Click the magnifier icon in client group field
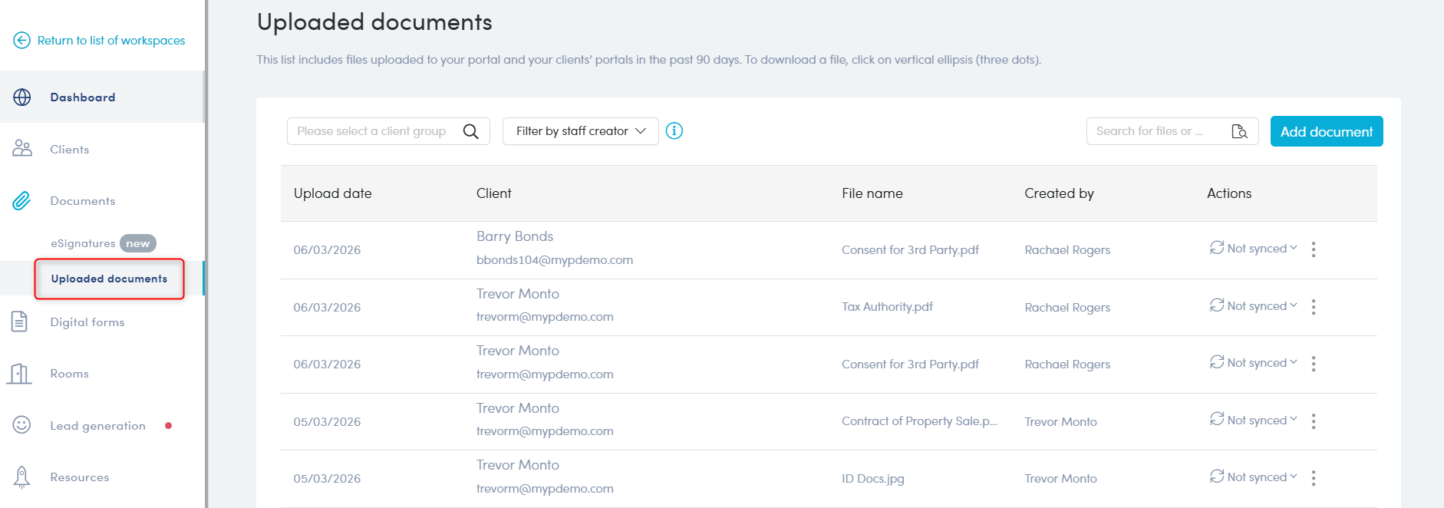This screenshot has width=1444, height=508. click(x=470, y=131)
